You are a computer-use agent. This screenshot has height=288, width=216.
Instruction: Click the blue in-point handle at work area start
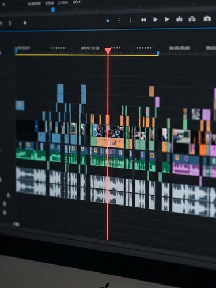pyautogui.click(x=16, y=51)
